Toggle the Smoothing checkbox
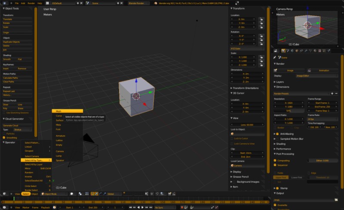Screen dimensions: 344x210 pyautogui.click(x=4, y=138)
